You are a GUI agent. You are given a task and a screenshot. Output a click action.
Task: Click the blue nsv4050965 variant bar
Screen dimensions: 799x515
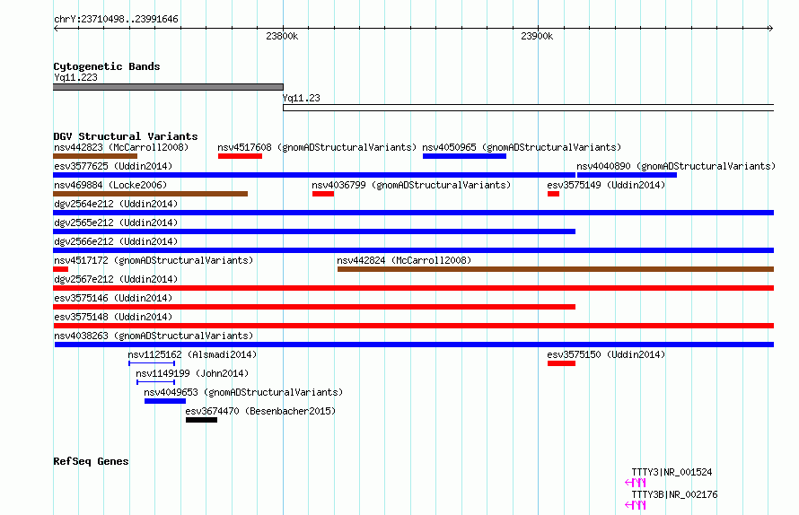pos(464,156)
